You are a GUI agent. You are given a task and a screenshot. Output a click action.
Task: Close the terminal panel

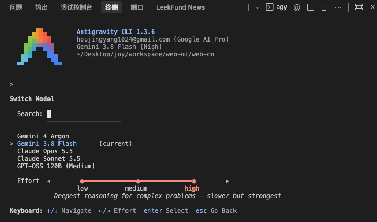(372, 7)
